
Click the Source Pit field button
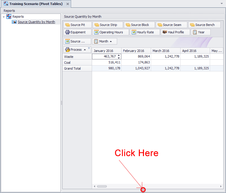point(78,25)
